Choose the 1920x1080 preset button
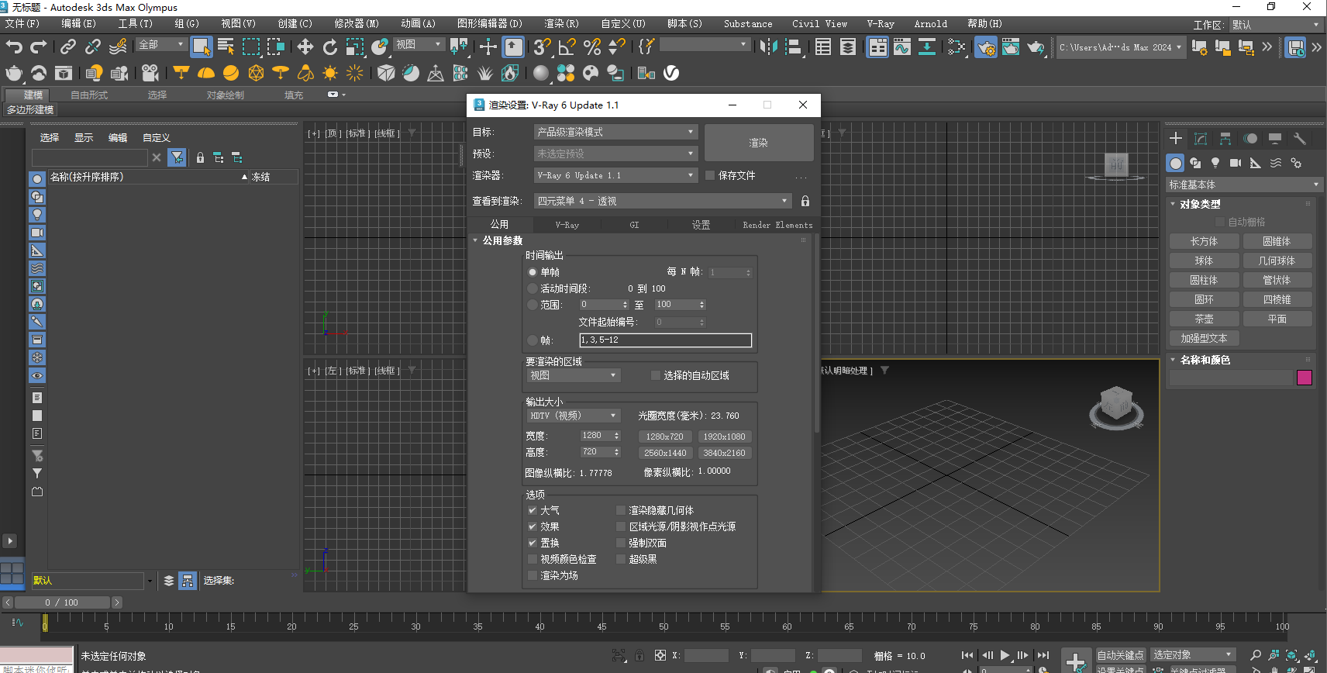Viewport: 1327px width, 673px height. (x=724, y=437)
